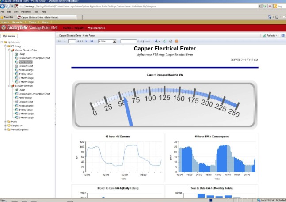Viewport: 286px width, 202px height.
Task: Click the Refresh button at top right
Action: pos(270,35)
